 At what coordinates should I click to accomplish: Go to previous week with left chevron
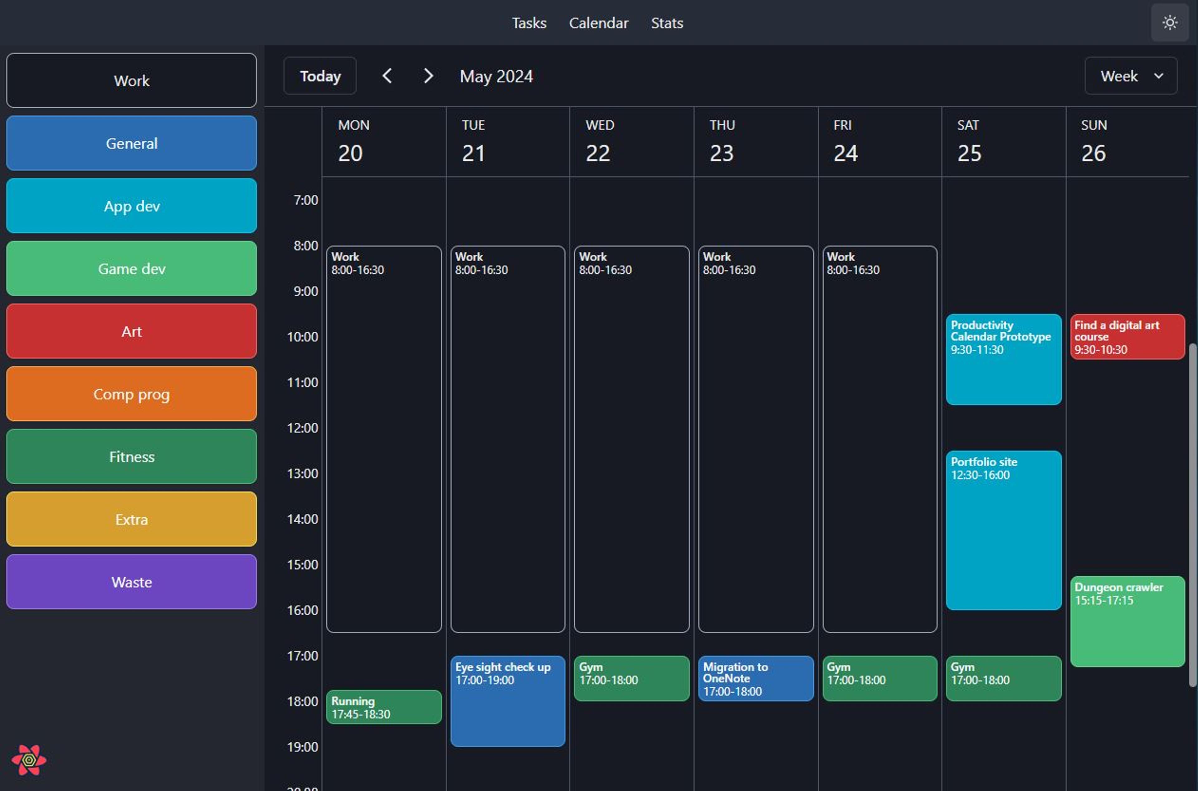(387, 76)
